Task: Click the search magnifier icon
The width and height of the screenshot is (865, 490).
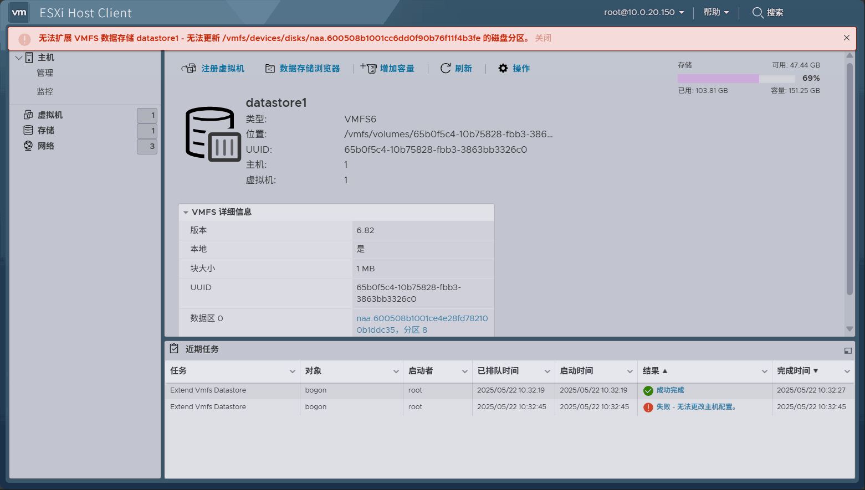Action: (757, 12)
